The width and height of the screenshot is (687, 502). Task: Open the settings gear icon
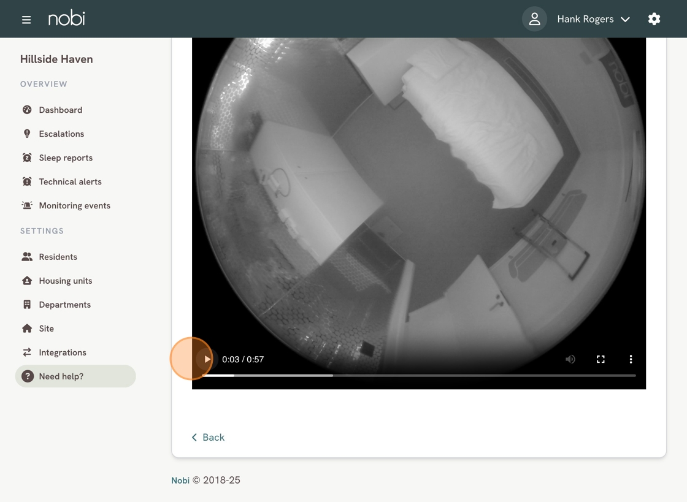coord(654,19)
